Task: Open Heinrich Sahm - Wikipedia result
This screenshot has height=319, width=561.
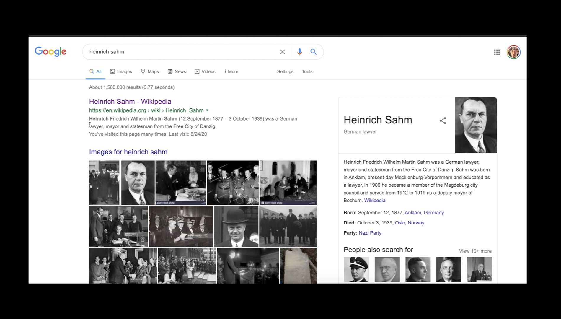Action: pos(130,101)
